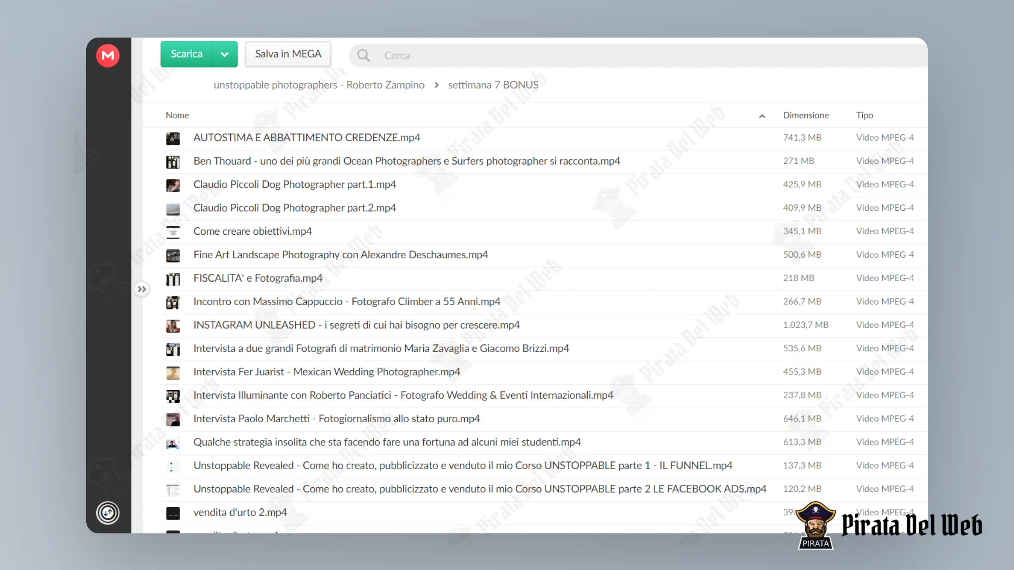Select Fine Art Landscape Photography con Alexandre Deschaumes.mp4

click(x=341, y=255)
